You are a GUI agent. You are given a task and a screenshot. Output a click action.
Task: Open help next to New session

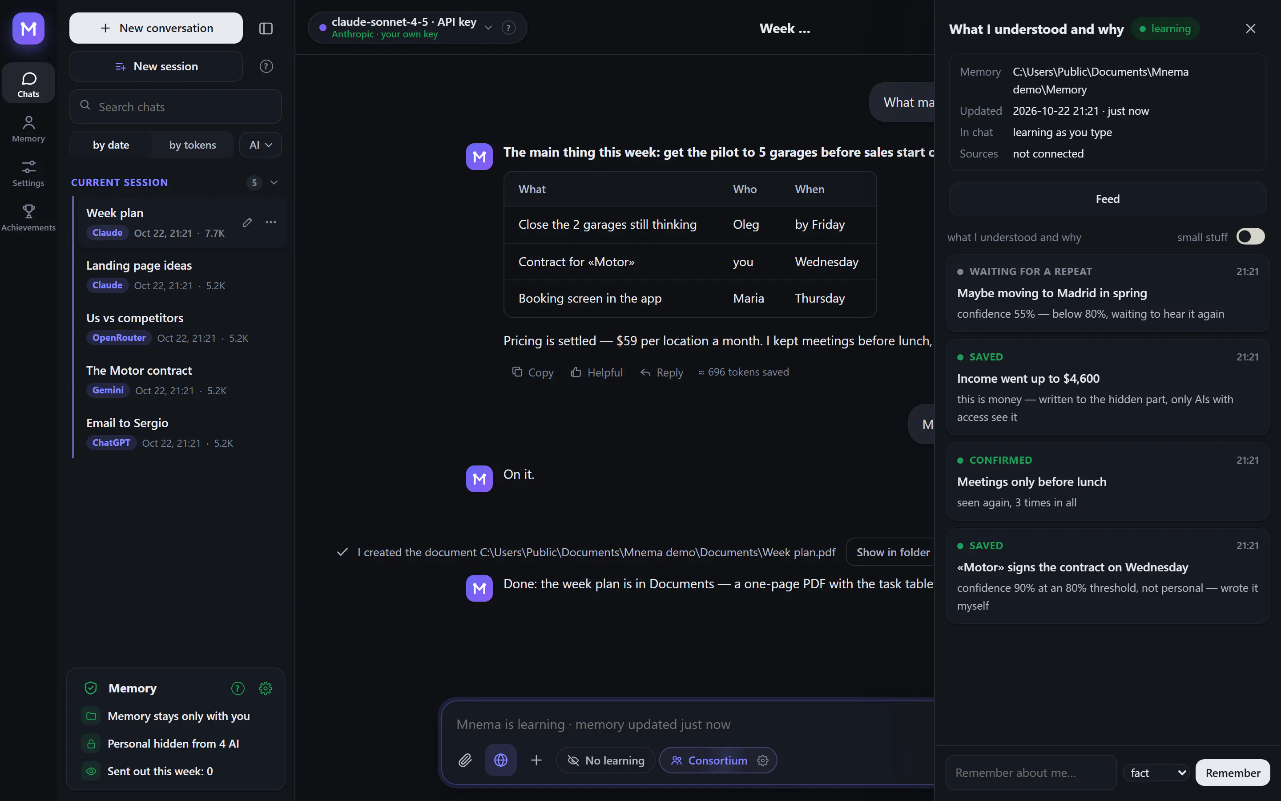tap(266, 66)
